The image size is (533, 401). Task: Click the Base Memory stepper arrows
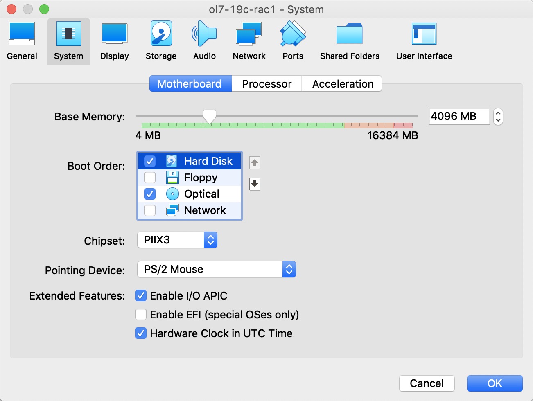[498, 117]
